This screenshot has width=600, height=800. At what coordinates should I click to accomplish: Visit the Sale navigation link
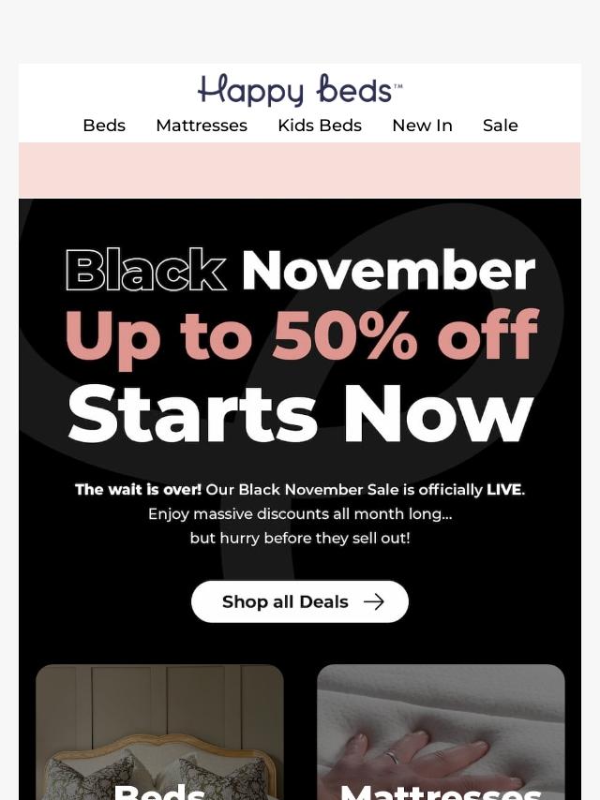click(x=501, y=126)
